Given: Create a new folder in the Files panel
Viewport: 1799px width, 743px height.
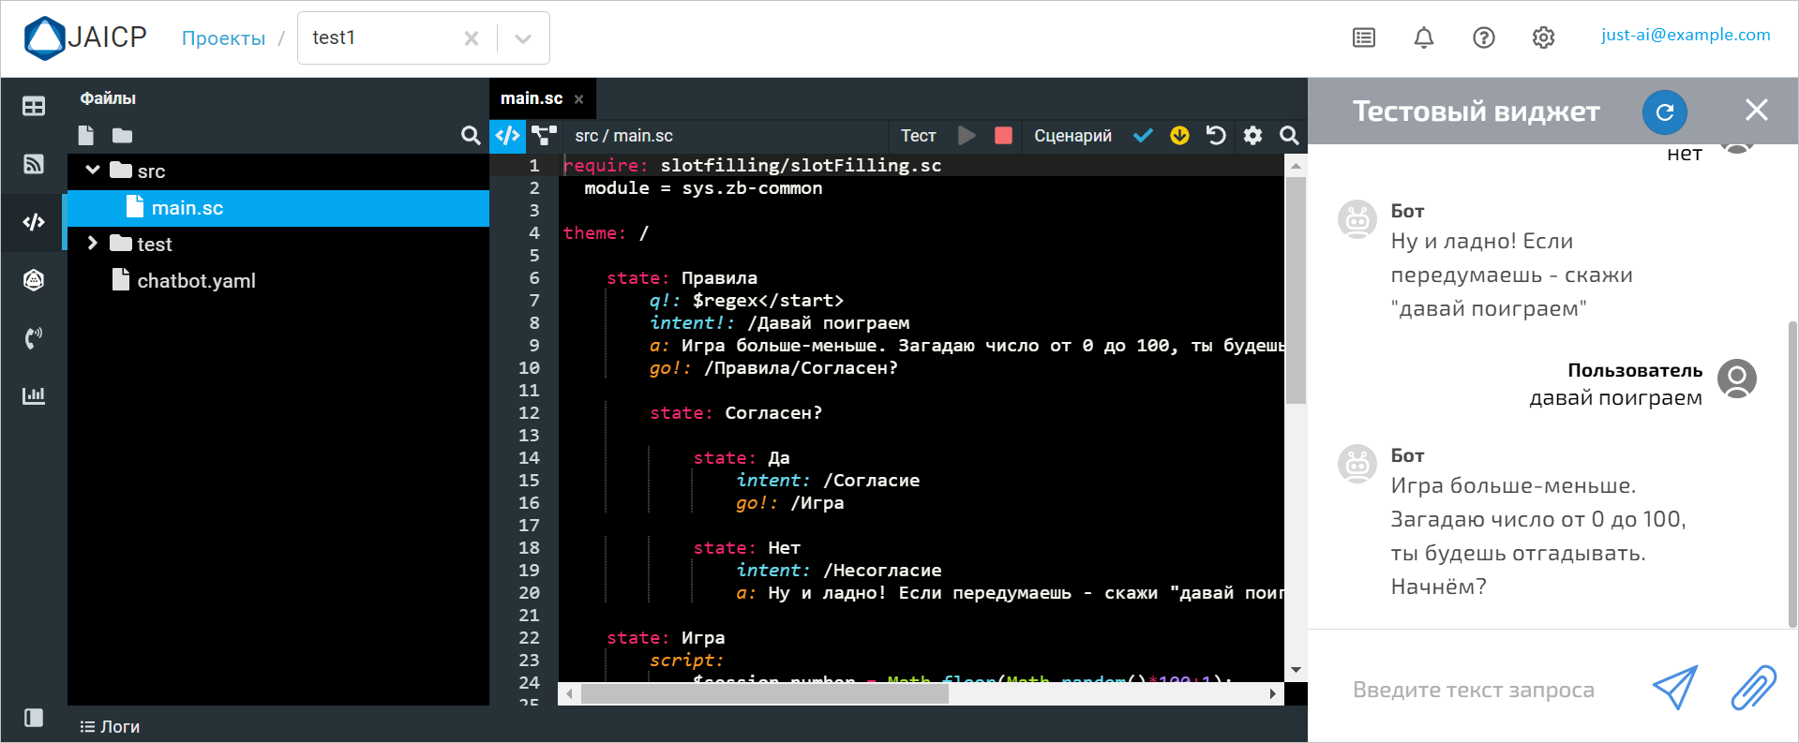Looking at the screenshot, I should tap(122, 136).
